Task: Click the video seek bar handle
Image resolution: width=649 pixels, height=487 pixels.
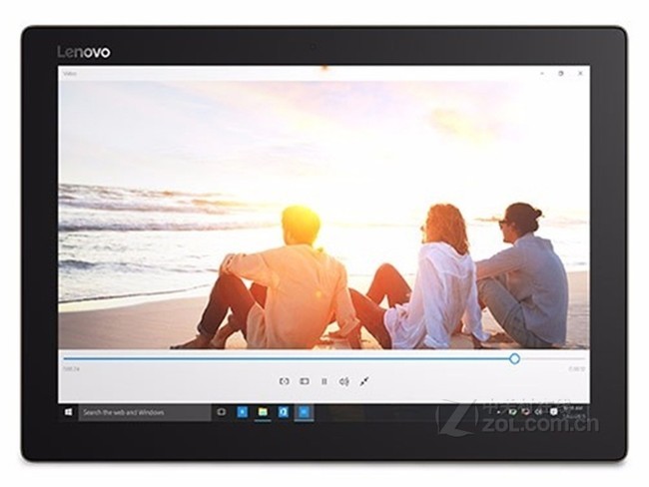Action: [x=514, y=358]
